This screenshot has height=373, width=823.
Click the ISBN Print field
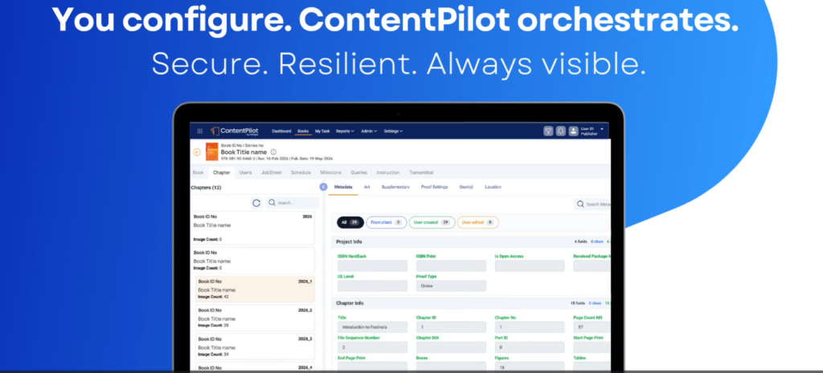pyautogui.click(x=452, y=266)
